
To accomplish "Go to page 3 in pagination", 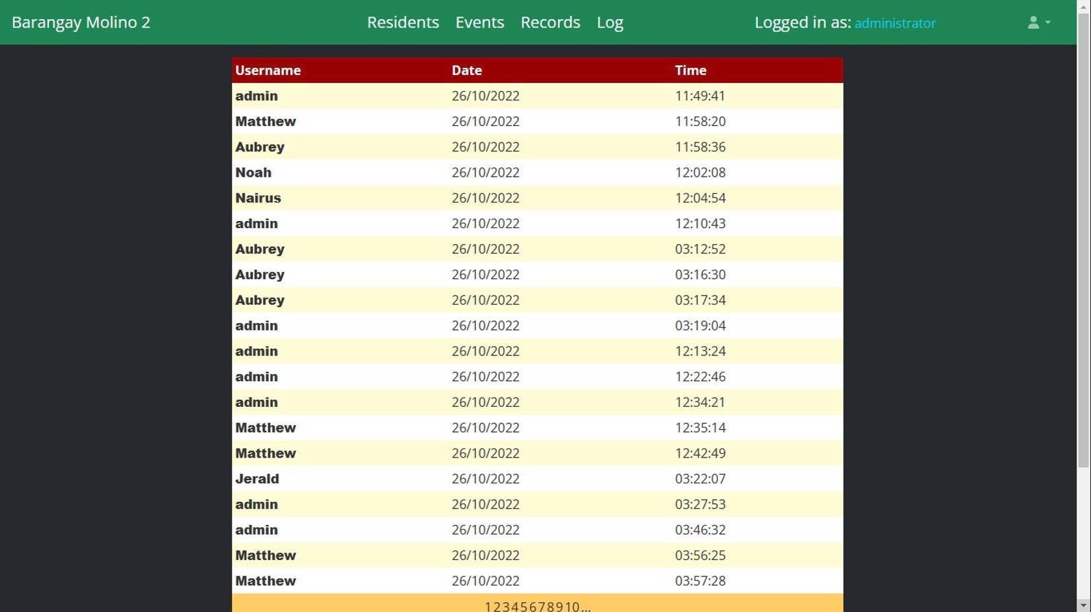I will (506, 606).
